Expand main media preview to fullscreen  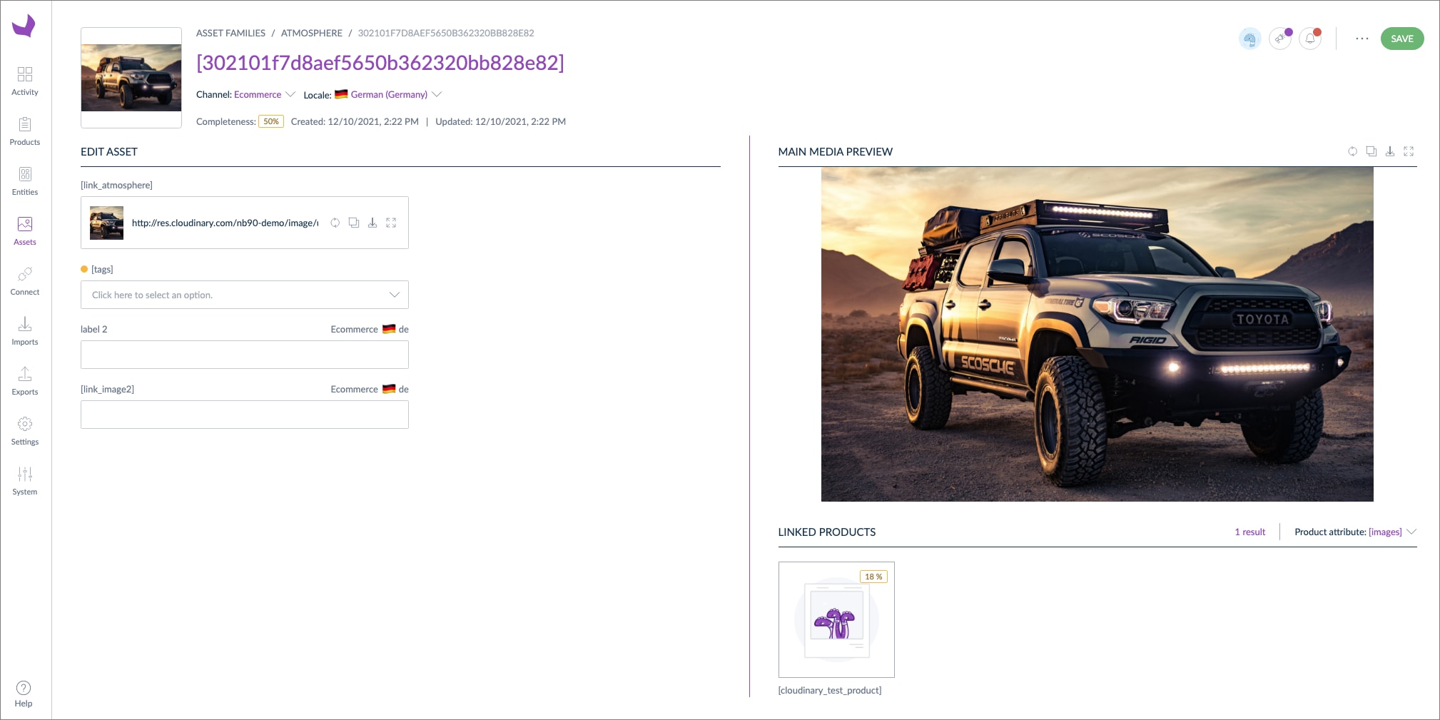pyautogui.click(x=1409, y=151)
